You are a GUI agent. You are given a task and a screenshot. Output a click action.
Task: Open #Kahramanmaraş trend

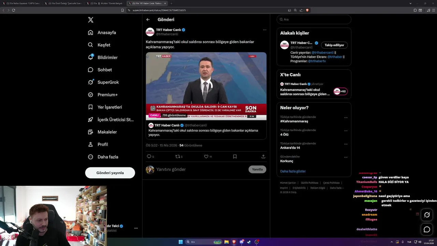(x=294, y=121)
